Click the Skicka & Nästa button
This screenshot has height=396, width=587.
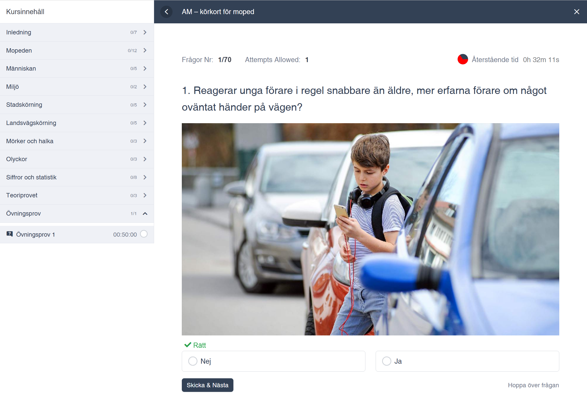point(207,385)
